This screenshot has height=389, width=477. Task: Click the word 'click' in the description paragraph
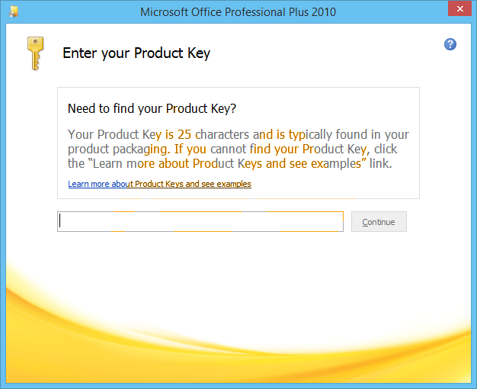(386, 149)
